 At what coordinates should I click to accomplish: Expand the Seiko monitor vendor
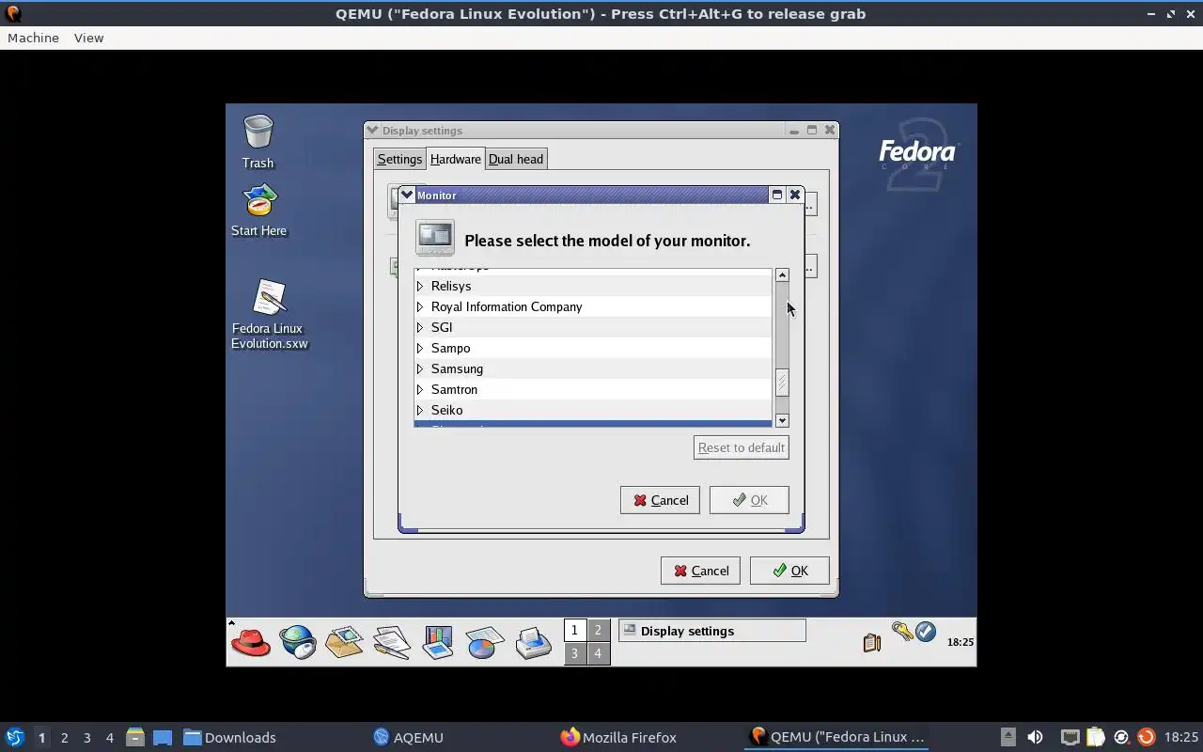tap(420, 410)
